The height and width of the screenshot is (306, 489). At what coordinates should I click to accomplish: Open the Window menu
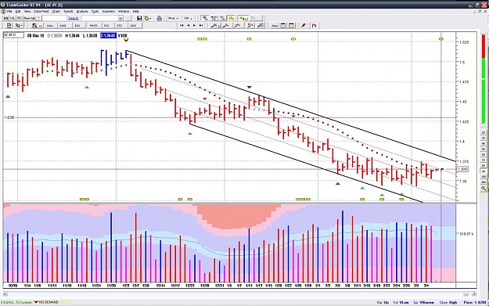[124, 11]
